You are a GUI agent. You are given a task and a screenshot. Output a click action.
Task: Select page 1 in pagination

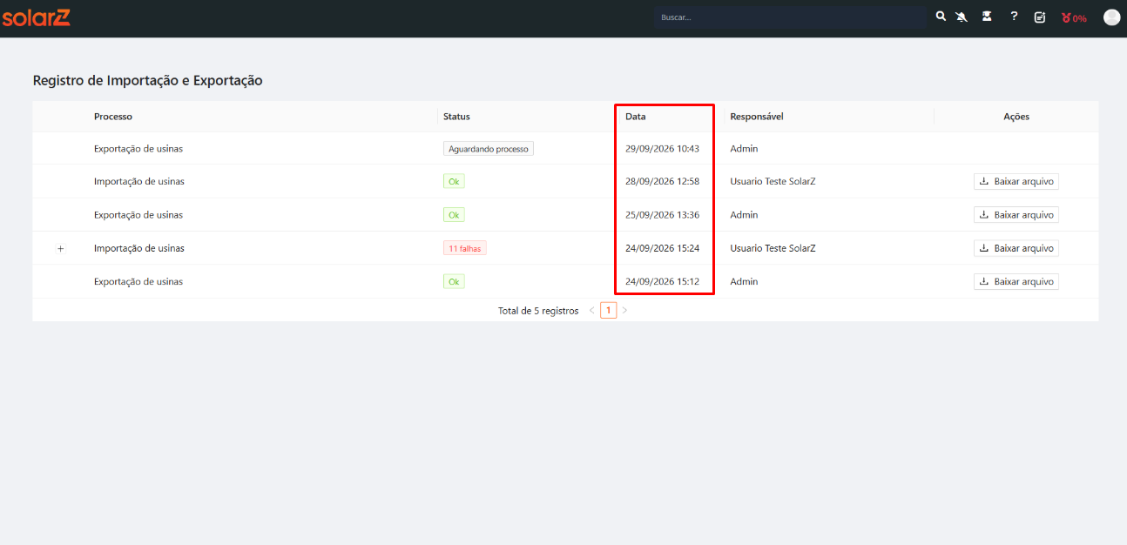click(608, 310)
